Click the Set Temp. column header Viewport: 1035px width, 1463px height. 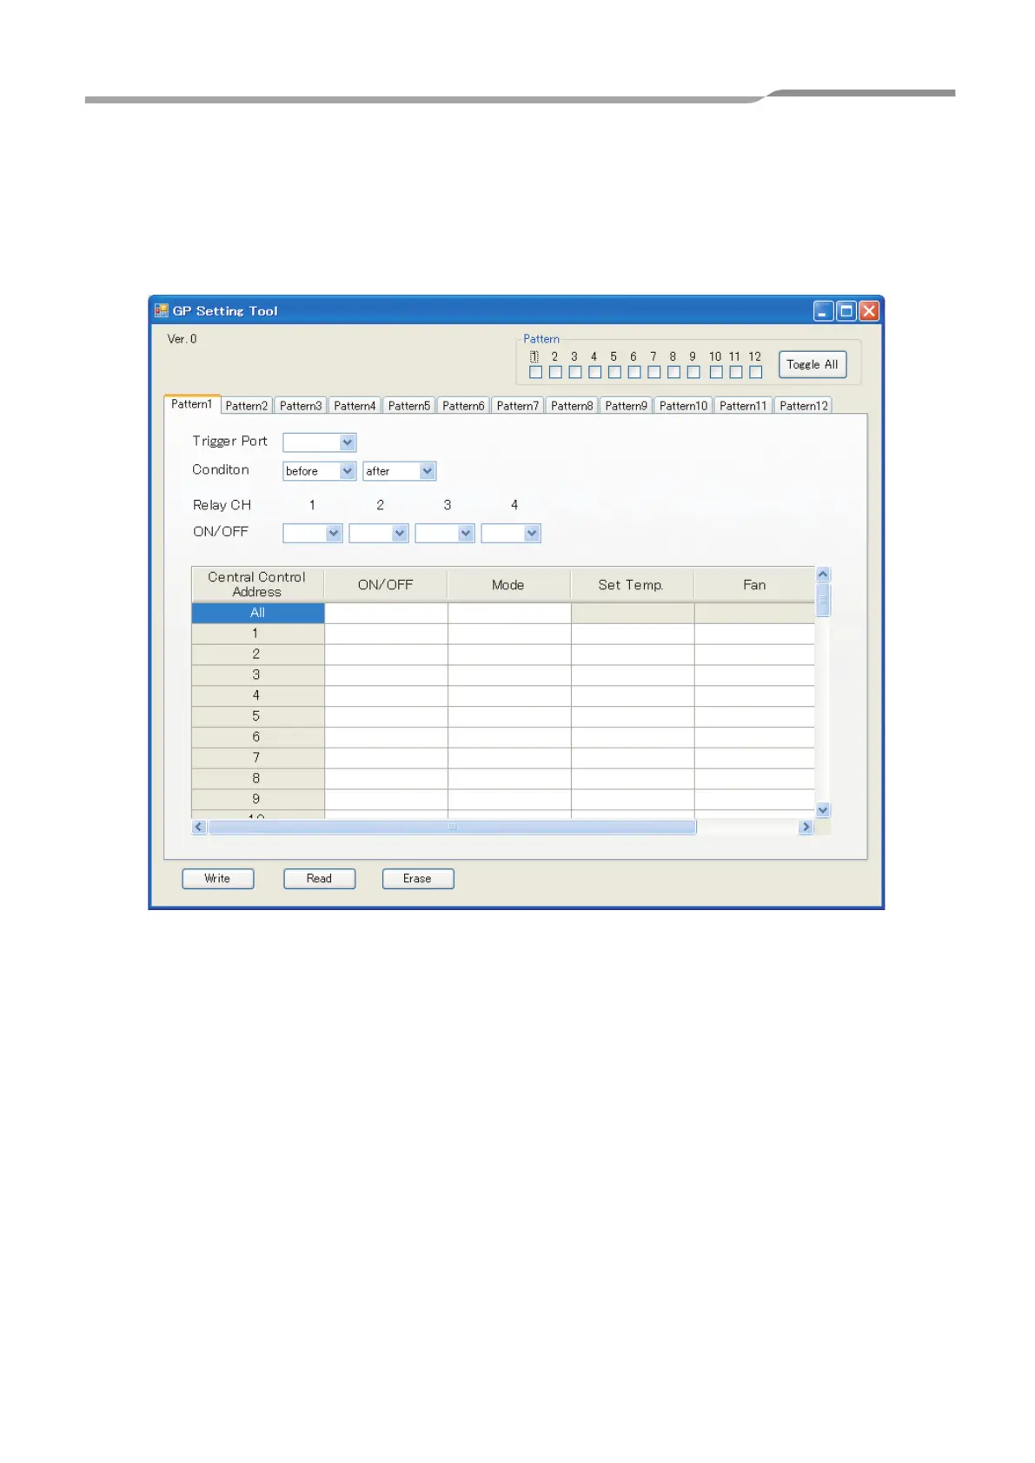632,584
